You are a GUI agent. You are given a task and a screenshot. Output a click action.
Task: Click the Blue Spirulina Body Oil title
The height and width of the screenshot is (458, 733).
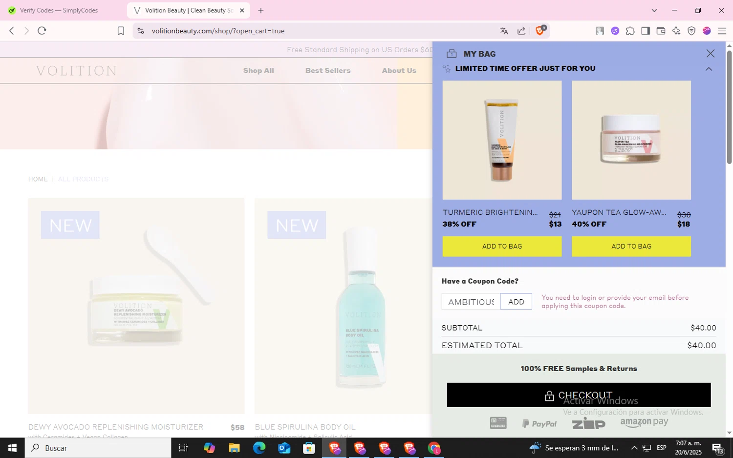click(x=305, y=427)
